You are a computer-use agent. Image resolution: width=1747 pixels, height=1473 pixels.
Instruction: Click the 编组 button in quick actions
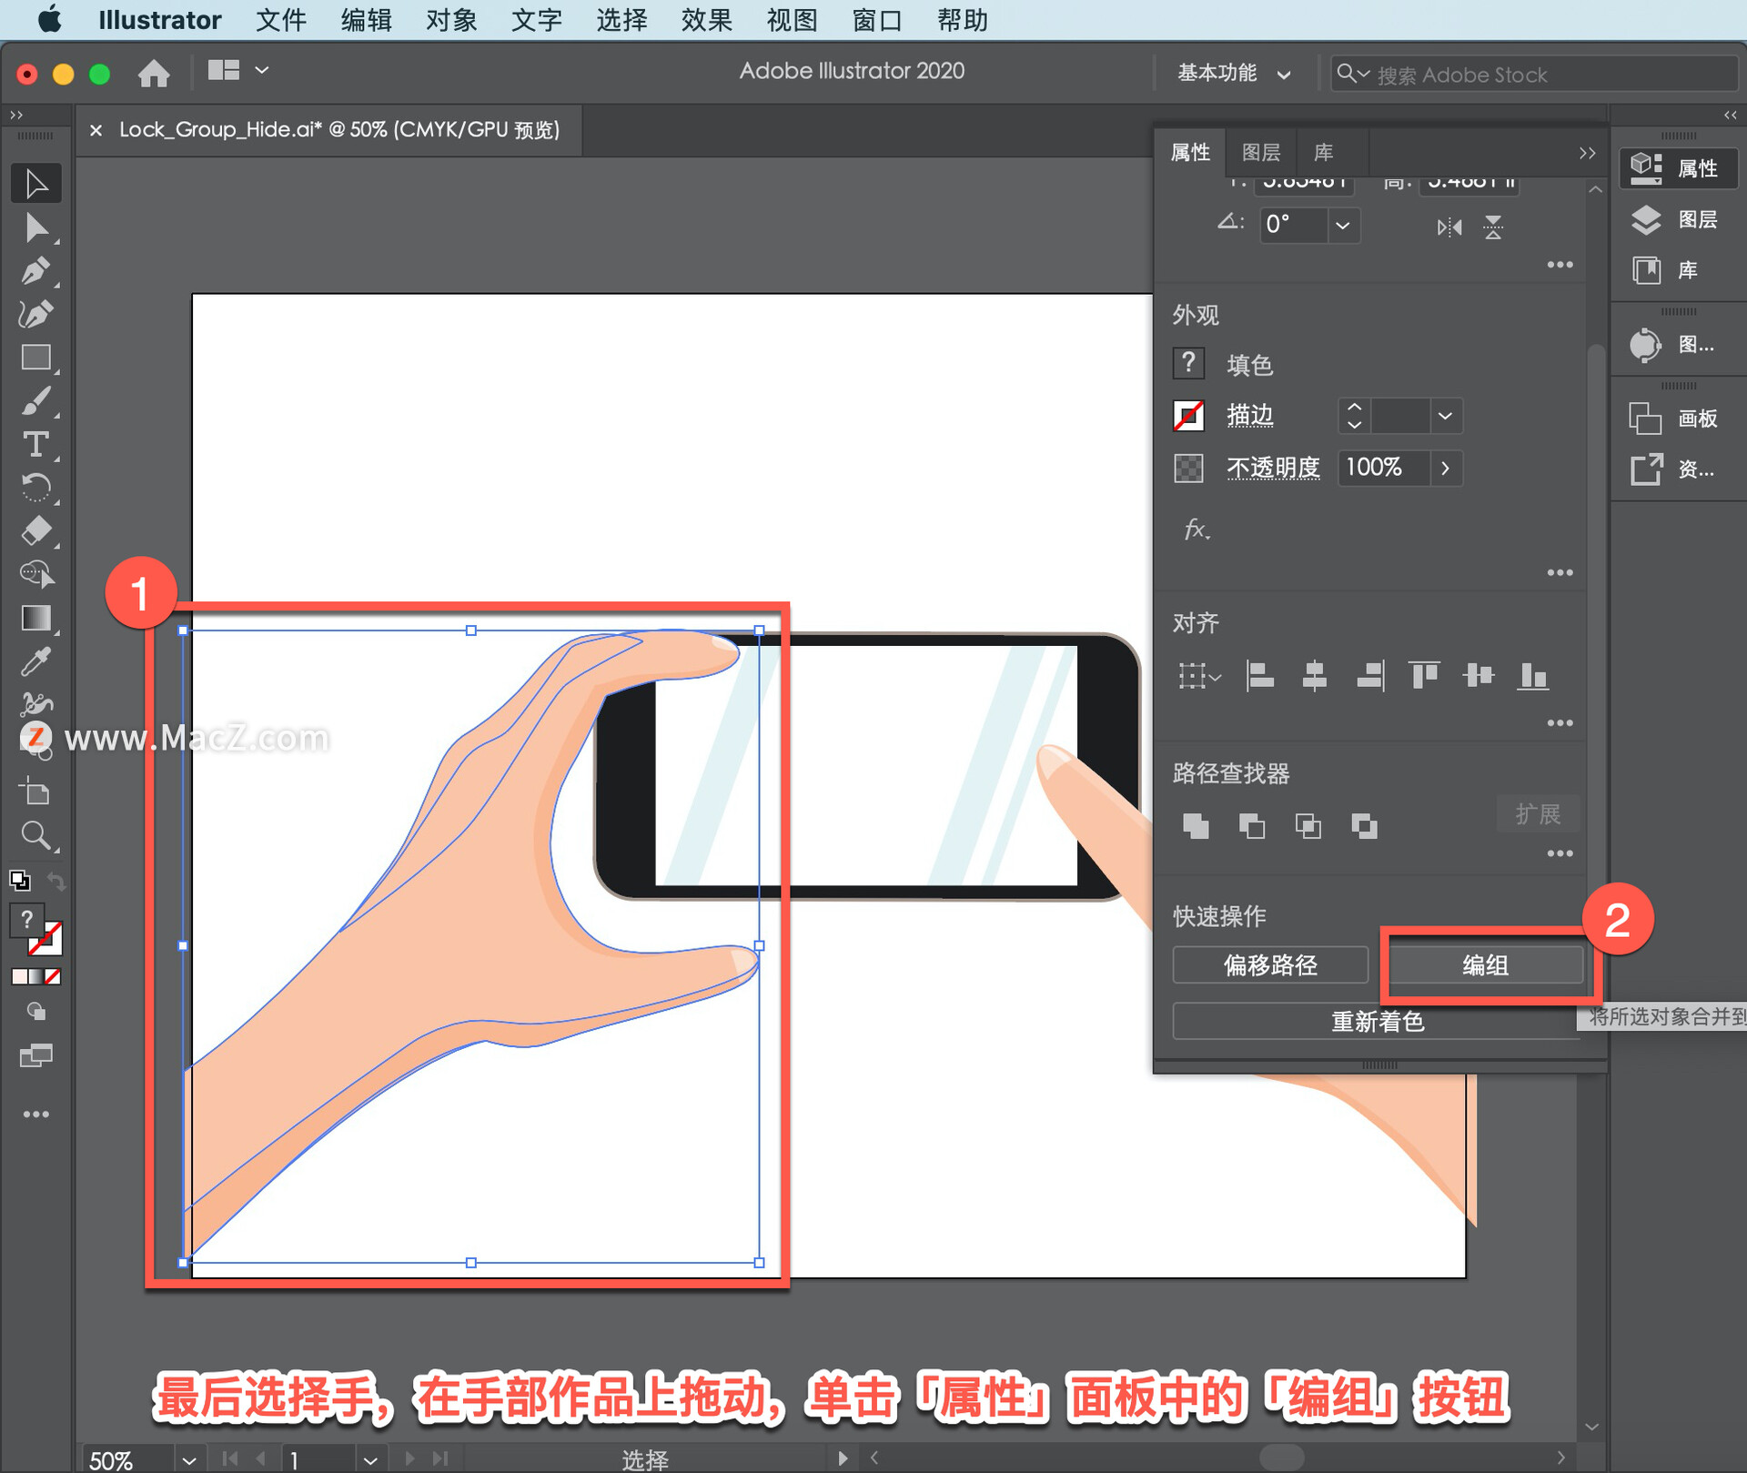pyautogui.click(x=1486, y=965)
